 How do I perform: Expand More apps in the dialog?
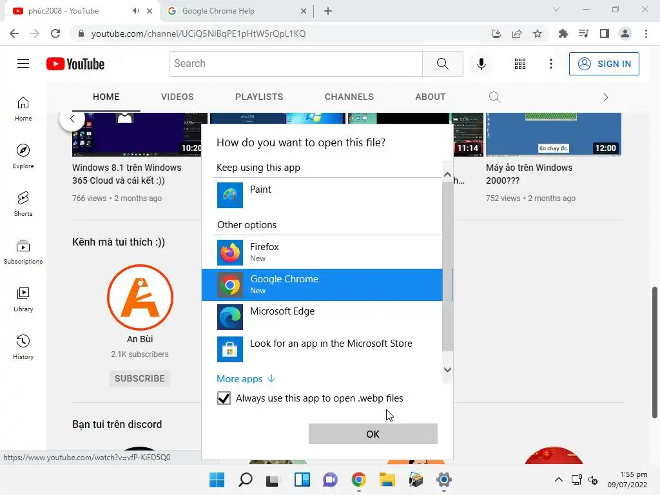(246, 379)
